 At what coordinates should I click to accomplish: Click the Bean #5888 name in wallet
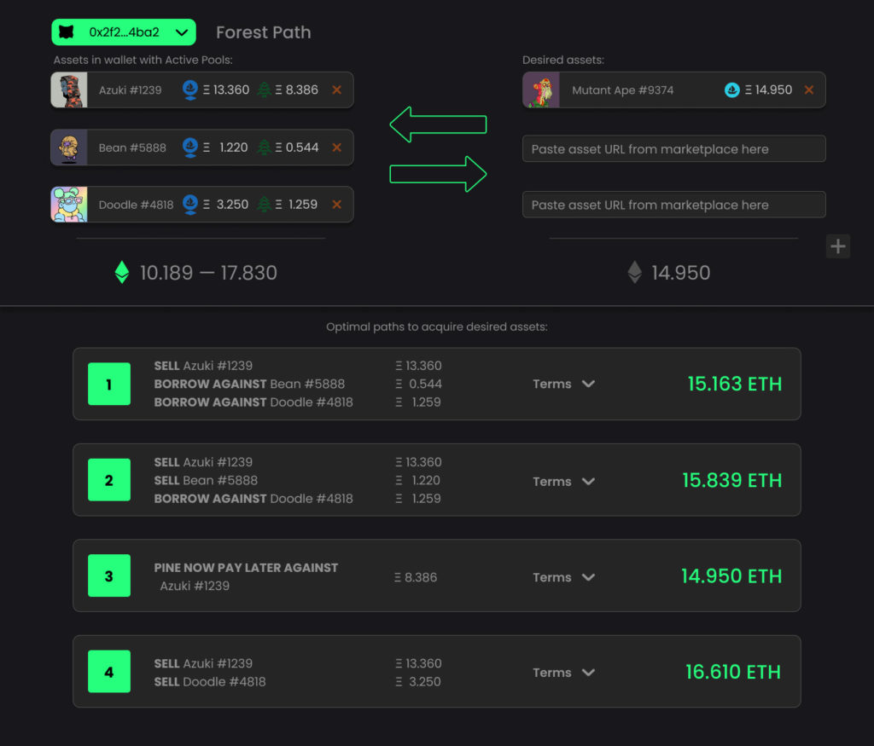click(132, 147)
